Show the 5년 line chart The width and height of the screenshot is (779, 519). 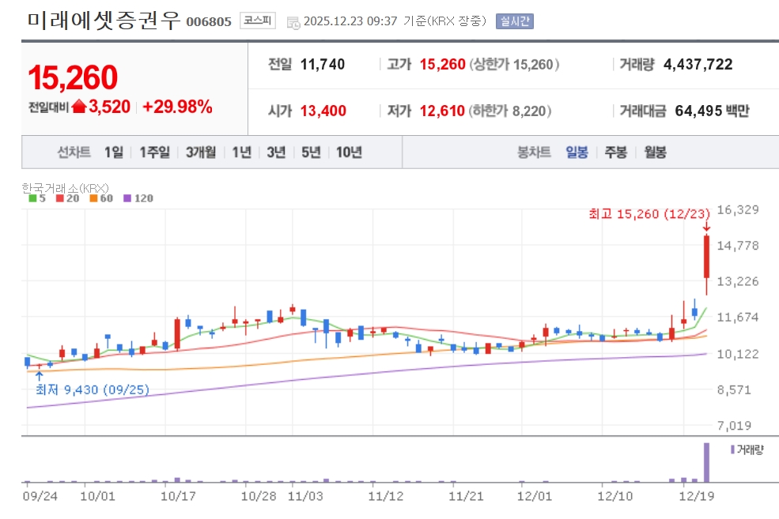(x=311, y=152)
